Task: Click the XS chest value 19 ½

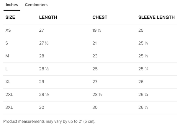Action: click(x=97, y=30)
